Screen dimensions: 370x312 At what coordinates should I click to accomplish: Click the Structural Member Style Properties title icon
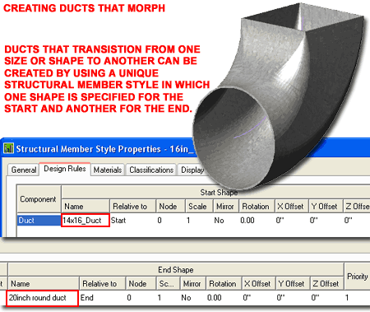tap(8, 148)
